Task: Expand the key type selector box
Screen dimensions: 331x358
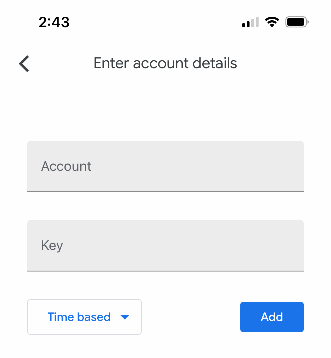Action: click(x=84, y=317)
